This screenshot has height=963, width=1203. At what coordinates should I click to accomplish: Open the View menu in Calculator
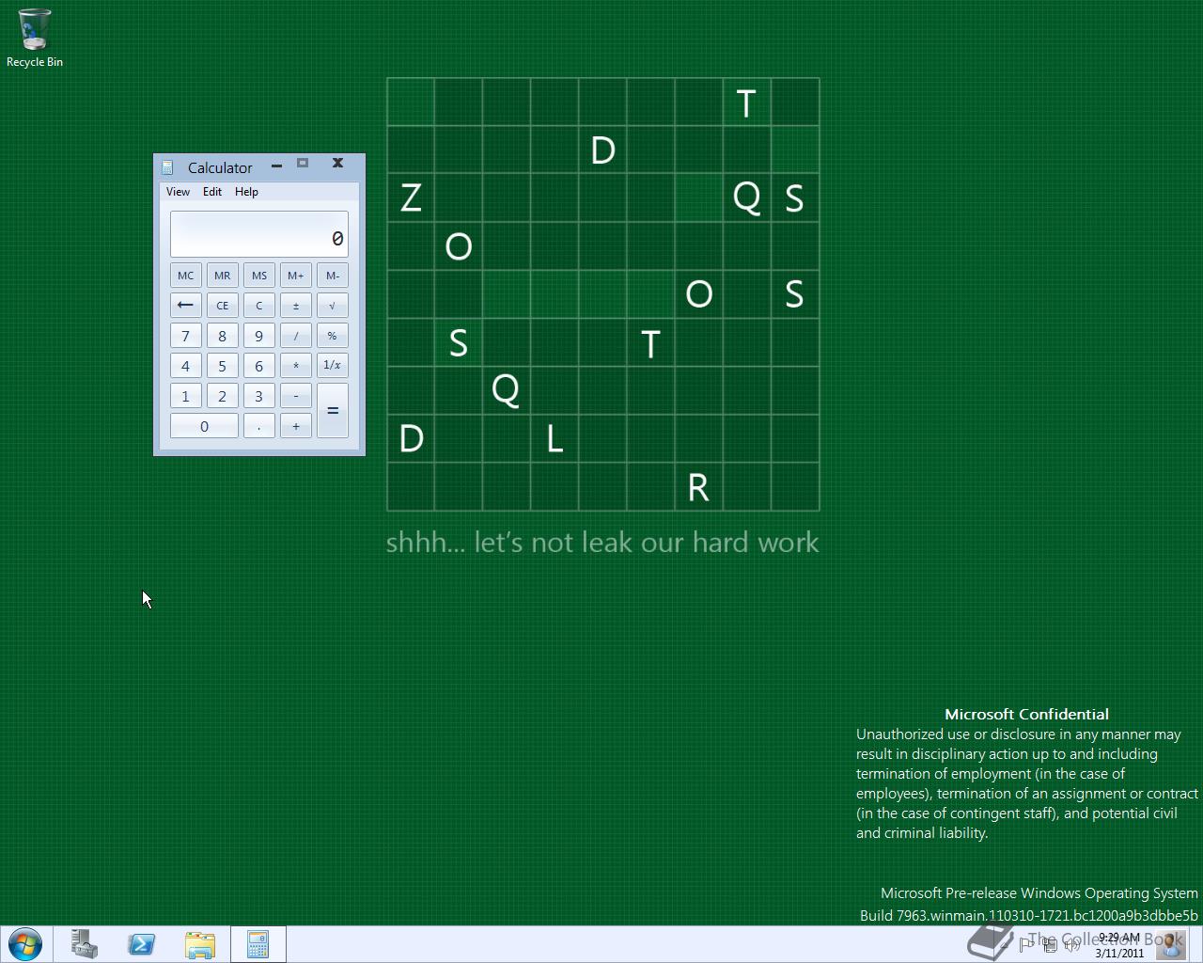point(178,192)
